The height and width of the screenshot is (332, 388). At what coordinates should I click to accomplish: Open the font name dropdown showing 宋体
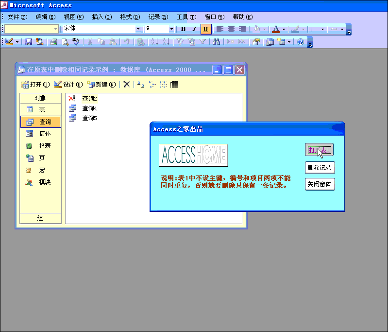click(138, 29)
